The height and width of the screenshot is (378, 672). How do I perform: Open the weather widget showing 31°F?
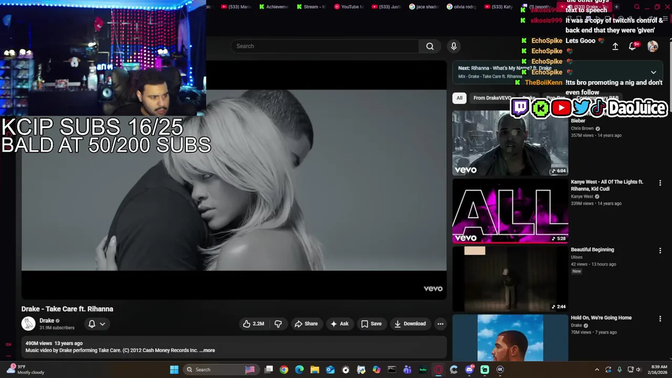pos(25,370)
